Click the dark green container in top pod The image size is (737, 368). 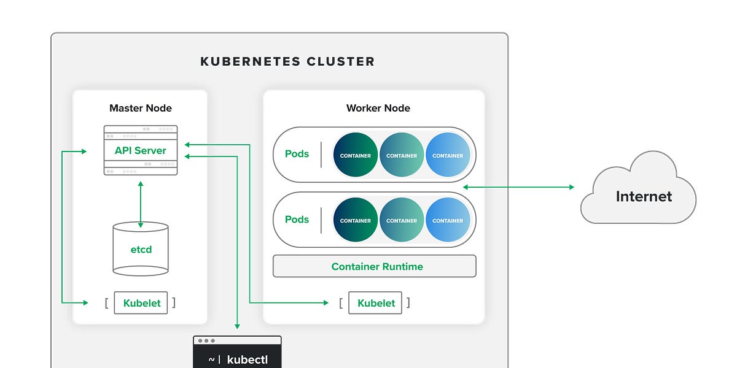[x=356, y=155]
